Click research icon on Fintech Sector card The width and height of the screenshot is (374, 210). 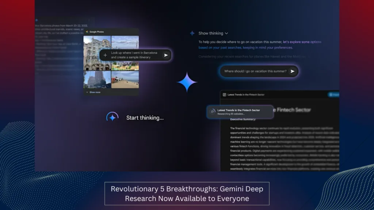click(212, 112)
